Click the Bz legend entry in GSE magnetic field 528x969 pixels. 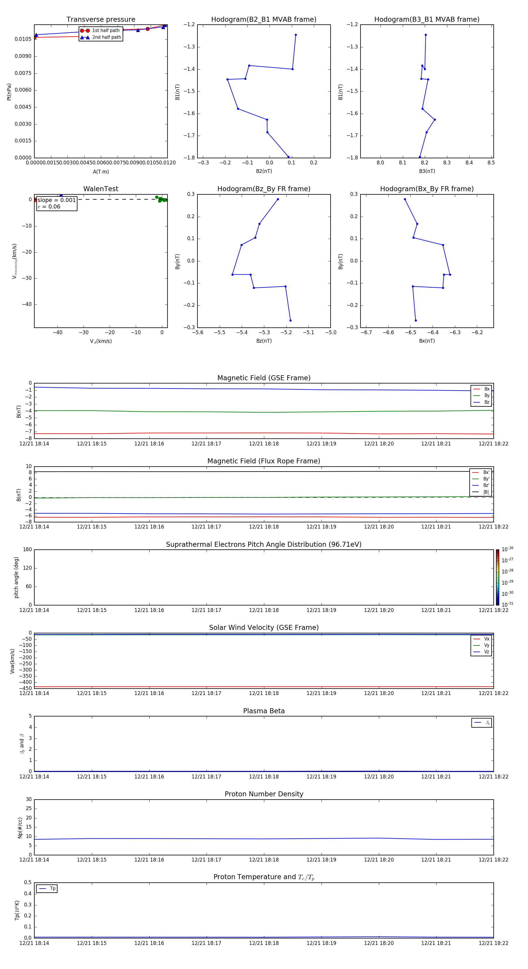481,402
